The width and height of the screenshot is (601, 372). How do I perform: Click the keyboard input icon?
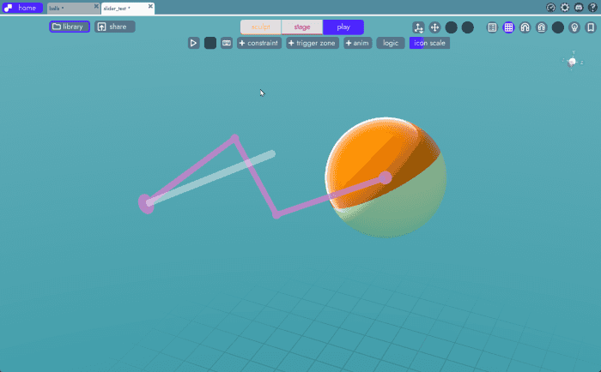coord(227,43)
